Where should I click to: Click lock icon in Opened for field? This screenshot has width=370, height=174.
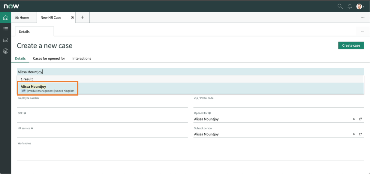pos(354,119)
